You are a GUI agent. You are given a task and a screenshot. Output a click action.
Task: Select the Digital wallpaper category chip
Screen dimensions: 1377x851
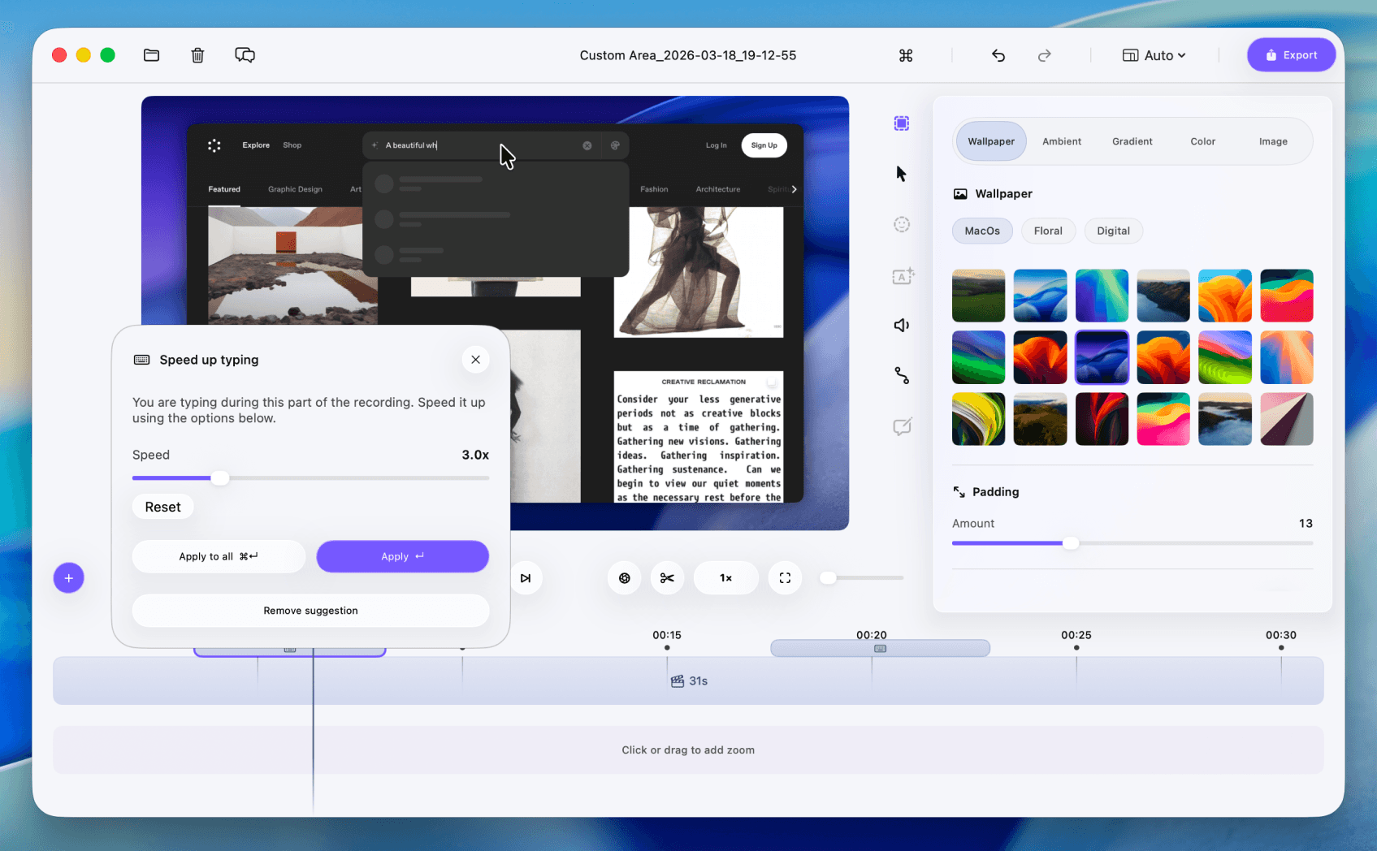coord(1113,231)
